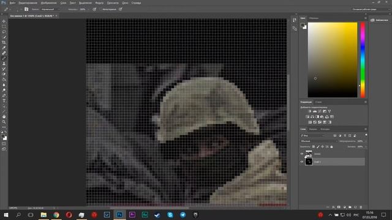The image size is (392, 220).
Task: Open the Фильтр menu
Action: click(x=99, y=3)
